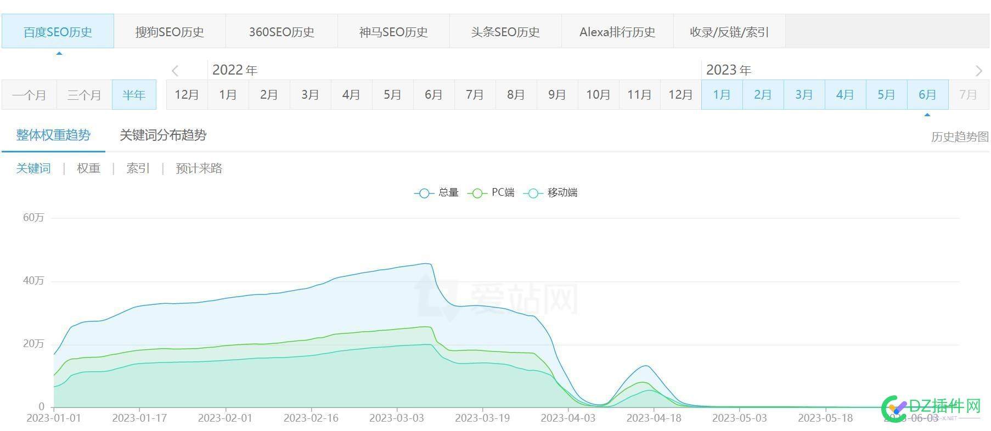This screenshot has width=991, height=431.
Task: Open the 百度SEO历史 tab
Action: pyautogui.click(x=58, y=32)
